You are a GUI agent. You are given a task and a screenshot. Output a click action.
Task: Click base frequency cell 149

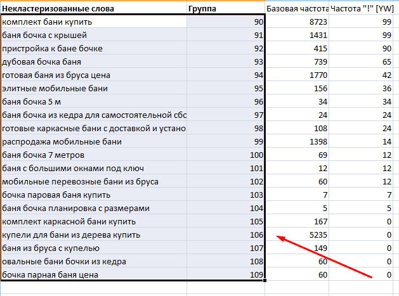(x=297, y=248)
